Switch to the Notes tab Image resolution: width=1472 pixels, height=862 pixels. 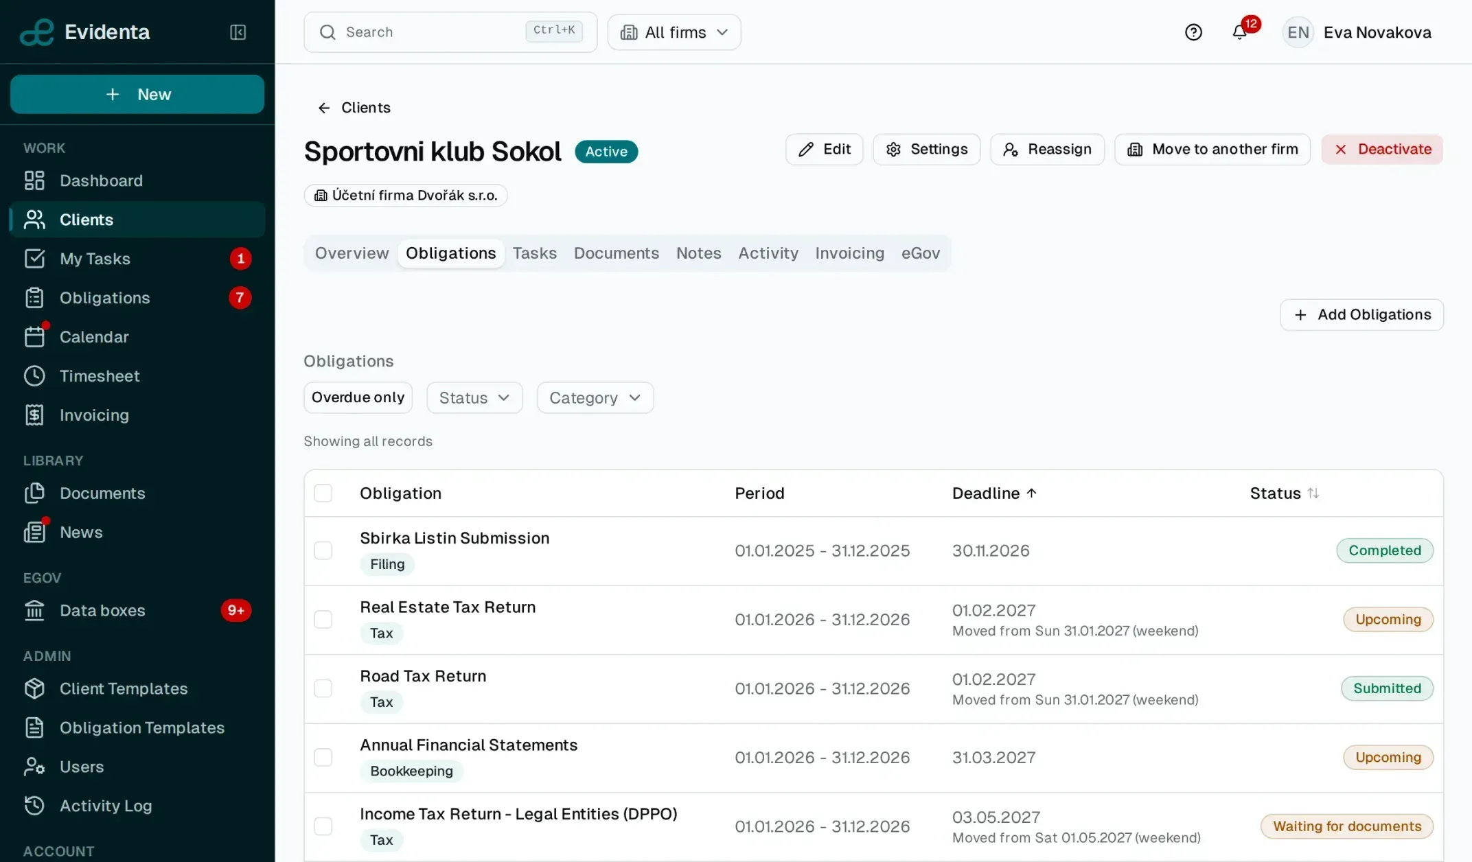coord(699,254)
